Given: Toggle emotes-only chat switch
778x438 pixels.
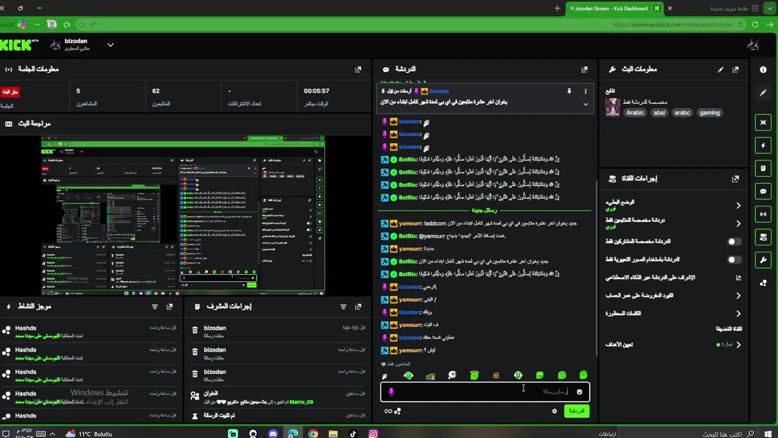Looking at the screenshot, I should [734, 260].
